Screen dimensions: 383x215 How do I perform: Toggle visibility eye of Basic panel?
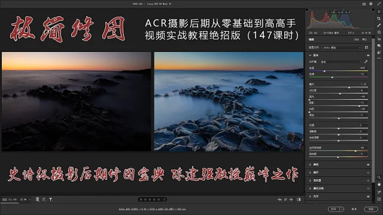368,56
